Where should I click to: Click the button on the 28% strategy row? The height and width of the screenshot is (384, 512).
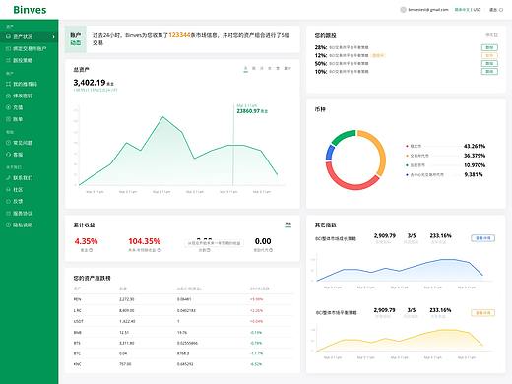coord(489,47)
